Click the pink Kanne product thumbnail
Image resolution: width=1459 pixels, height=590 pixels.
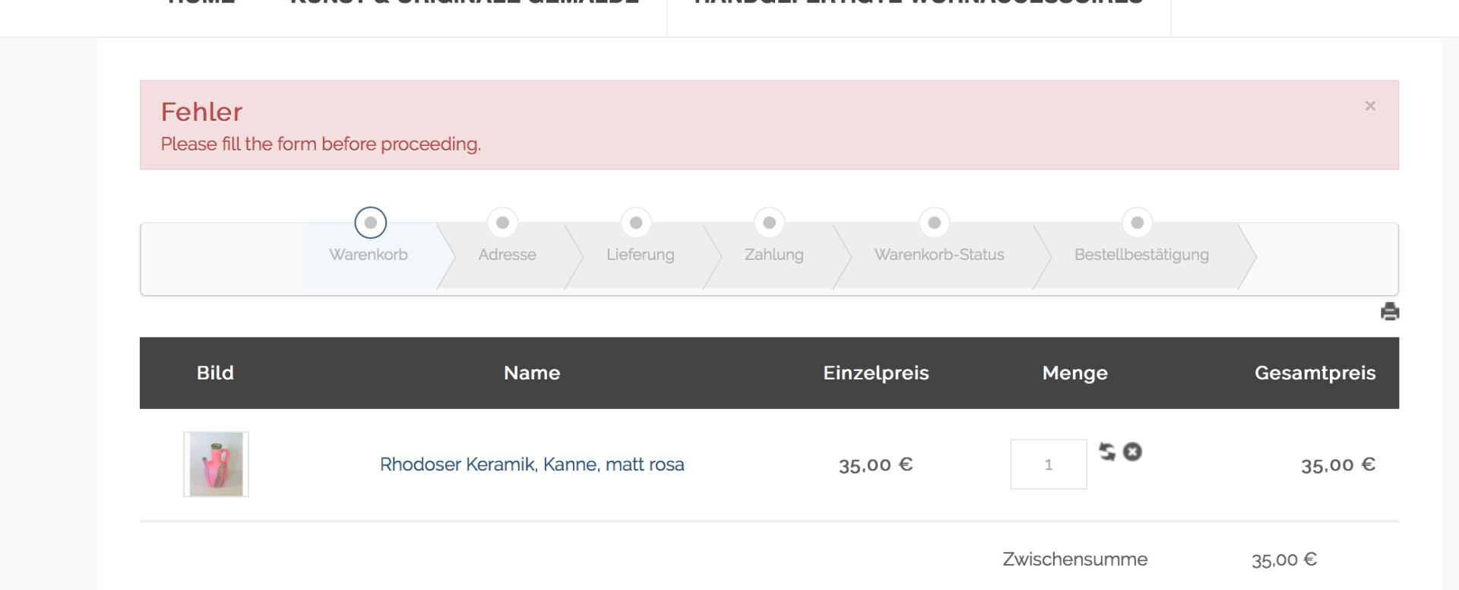[216, 465]
